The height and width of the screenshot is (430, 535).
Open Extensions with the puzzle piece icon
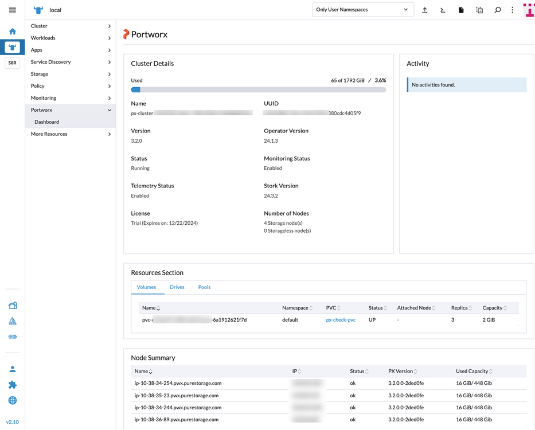pos(12,385)
